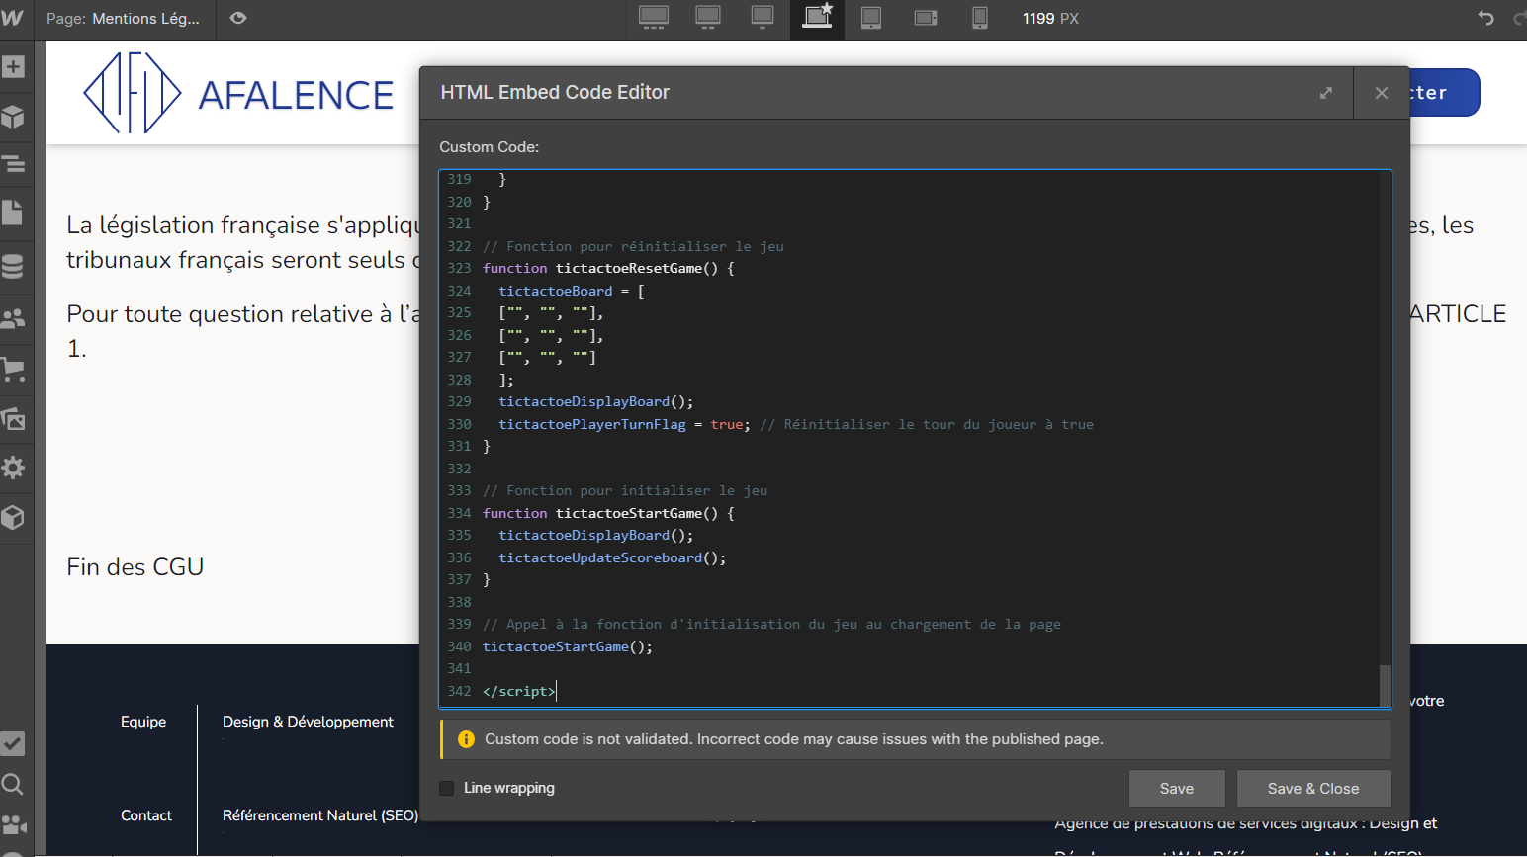The image size is (1527, 857).
Task: Expand the code editor to fullscreen
Action: (x=1326, y=93)
